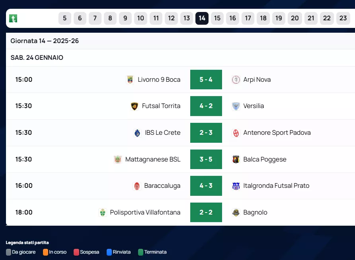Screen dimensions: 355x260
Task: Click the orange In corso legend swatch
Action: 46,252
